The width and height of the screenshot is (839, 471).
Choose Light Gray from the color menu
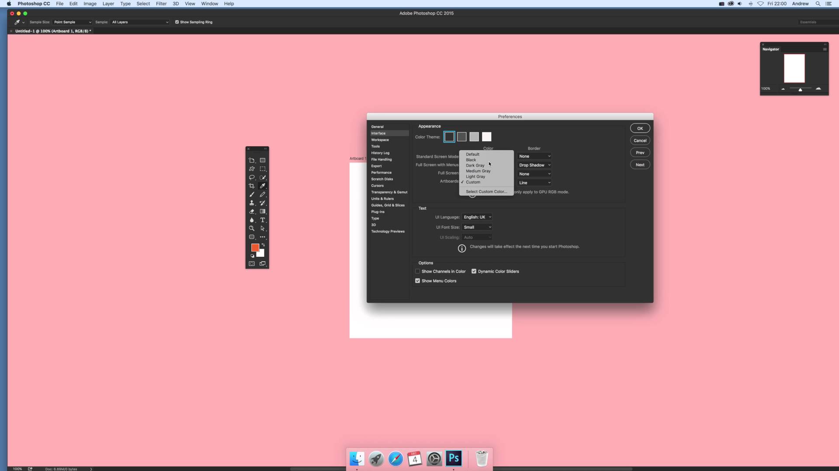(x=476, y=176)
